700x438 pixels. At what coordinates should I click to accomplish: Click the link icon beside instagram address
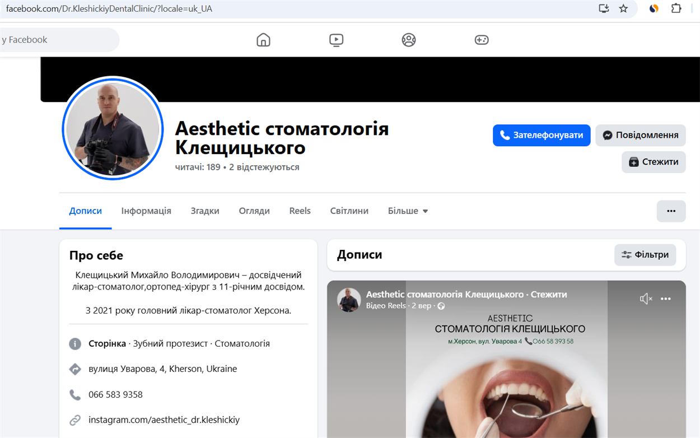click(x=75, y=420)
